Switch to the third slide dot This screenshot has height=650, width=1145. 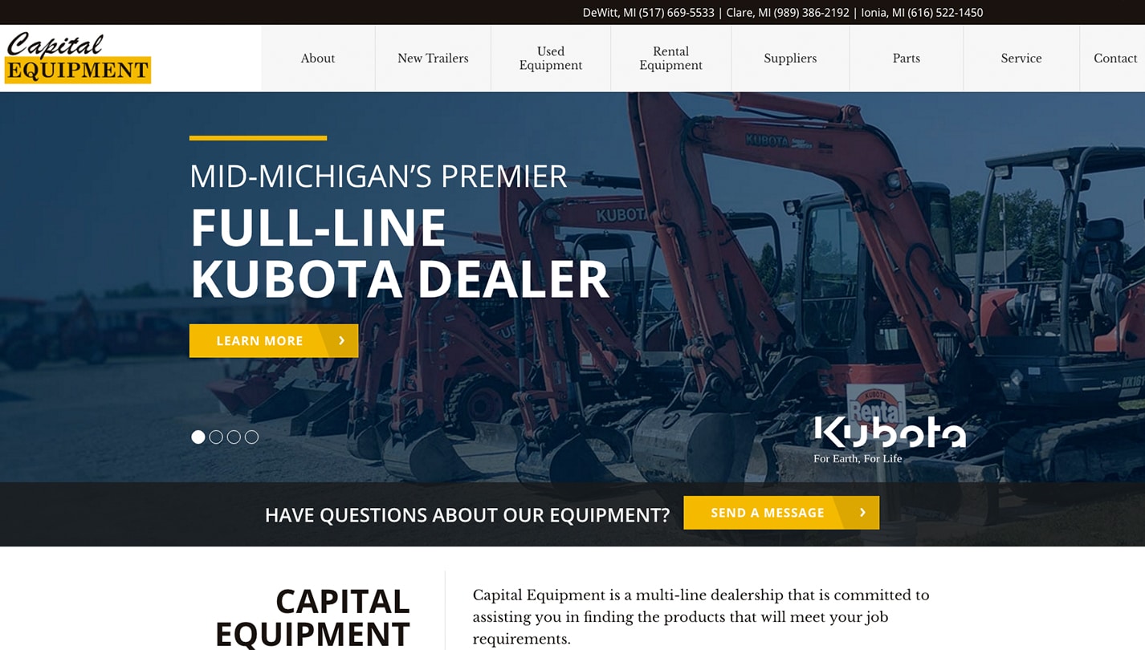tap(234, 437)
